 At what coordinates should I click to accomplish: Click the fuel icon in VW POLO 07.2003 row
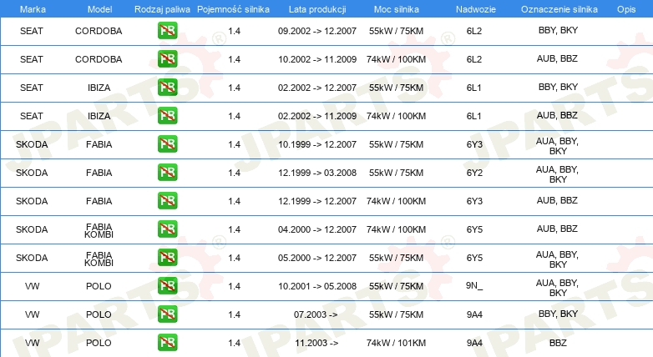pyautogui.click(x=167, y=314)
